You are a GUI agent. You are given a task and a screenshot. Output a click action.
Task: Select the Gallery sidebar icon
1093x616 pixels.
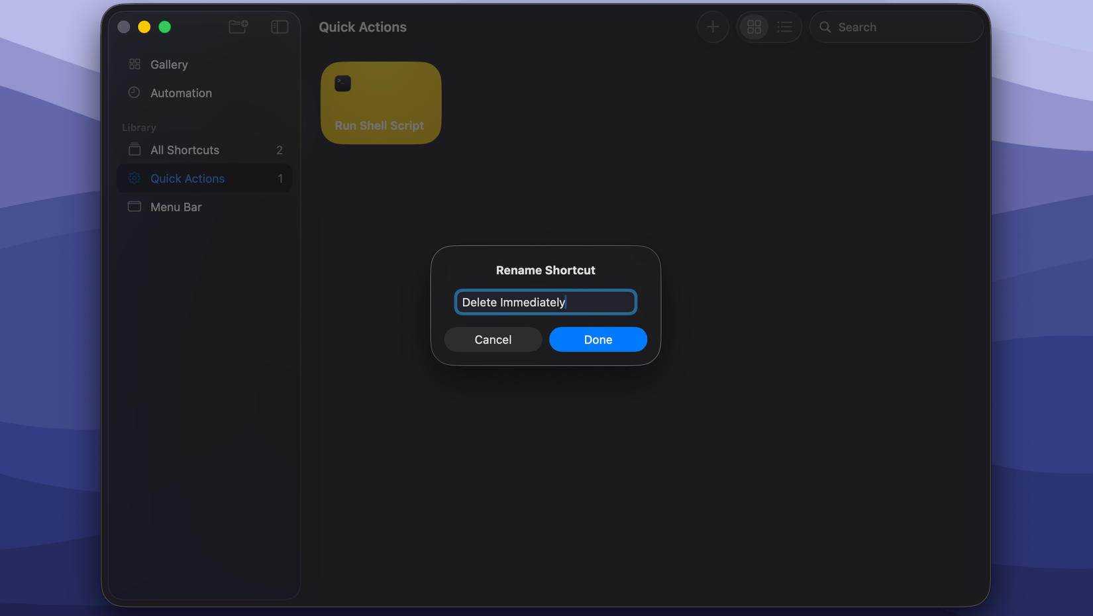tap(135, 64)
